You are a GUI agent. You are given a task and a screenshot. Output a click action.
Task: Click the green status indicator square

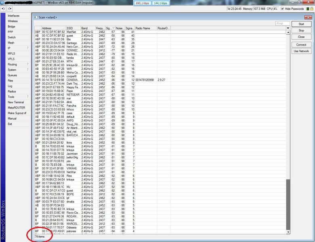point(308,9)
